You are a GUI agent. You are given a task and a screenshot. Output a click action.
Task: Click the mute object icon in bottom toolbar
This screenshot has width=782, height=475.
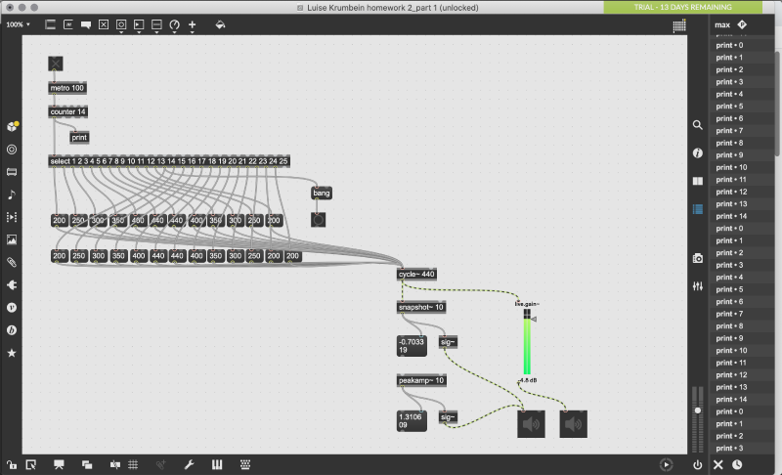(115, 464)
